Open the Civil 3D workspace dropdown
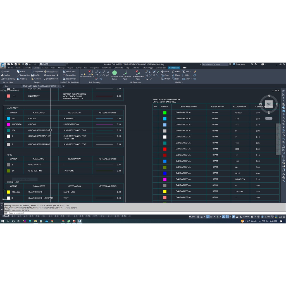This screenshot has height=286, width=286. tap(53, 64)
